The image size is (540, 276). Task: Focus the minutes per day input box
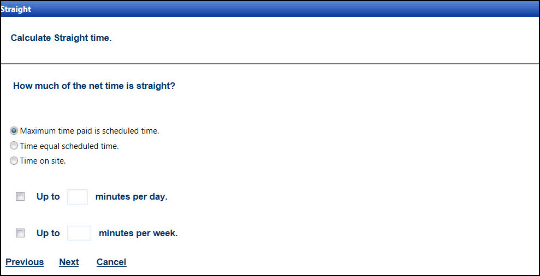[78, 197]
